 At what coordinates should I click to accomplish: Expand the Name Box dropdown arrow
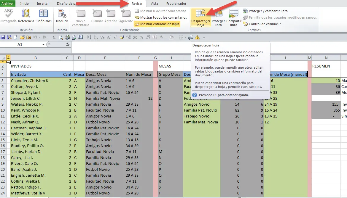tap(43, 45)
